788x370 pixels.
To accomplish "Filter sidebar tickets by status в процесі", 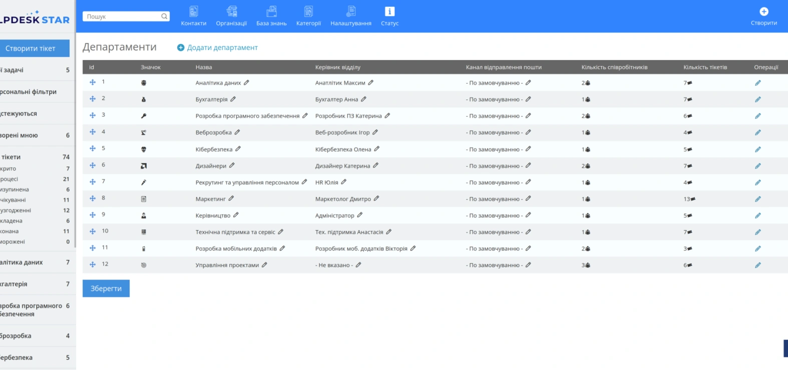I will [35, 179].
